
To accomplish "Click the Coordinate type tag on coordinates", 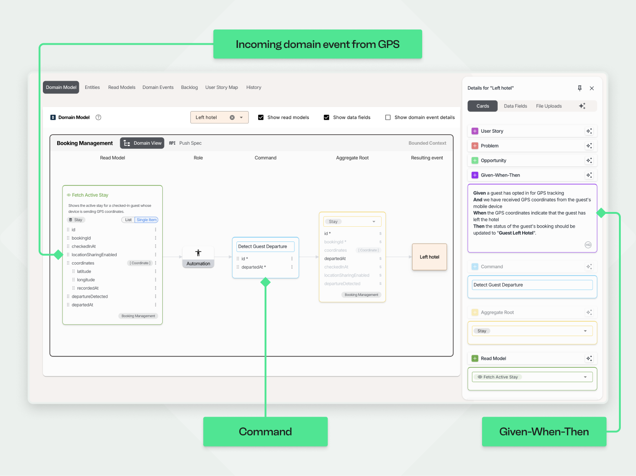I will click(x=140, y=263).
